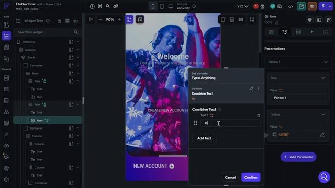Click the add widget canvas icon
The height and width of the screenshot is (188, 335).
click(x=129, y=19)
